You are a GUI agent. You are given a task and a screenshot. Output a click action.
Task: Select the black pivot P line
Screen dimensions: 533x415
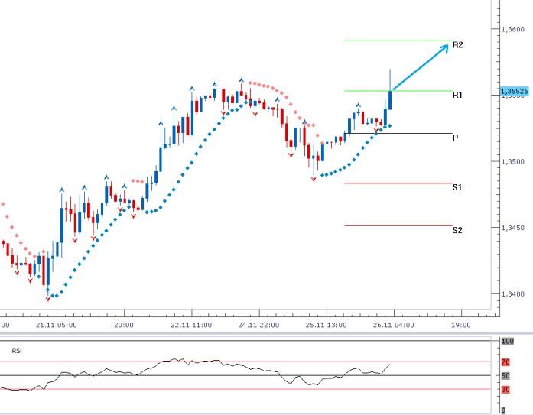(398, 133)
